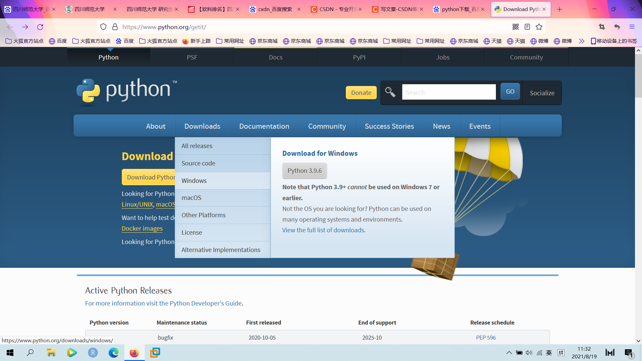The height and width of the screenshot is (361, 642).
Task: Click the browser reload page icon
Action: [40, 27]
